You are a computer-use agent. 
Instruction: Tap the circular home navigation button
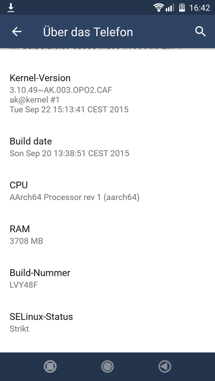coord(107,367)
